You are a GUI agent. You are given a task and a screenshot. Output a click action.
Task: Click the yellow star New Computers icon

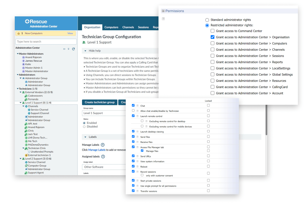click(x=19, y=33)
